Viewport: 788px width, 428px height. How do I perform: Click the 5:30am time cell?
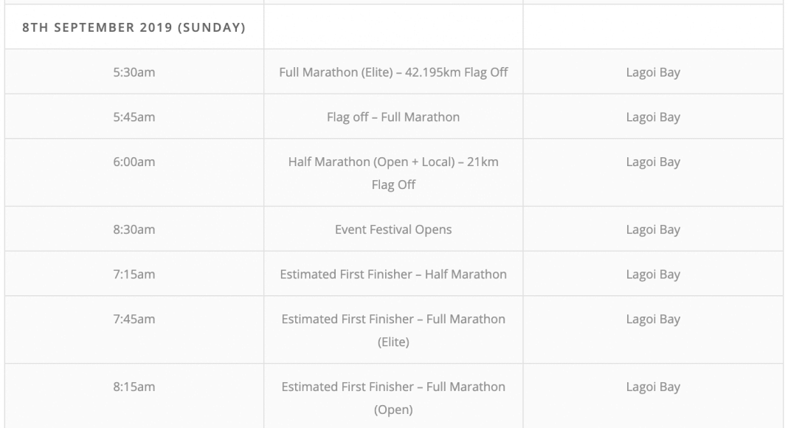click(x=134, y=72)
